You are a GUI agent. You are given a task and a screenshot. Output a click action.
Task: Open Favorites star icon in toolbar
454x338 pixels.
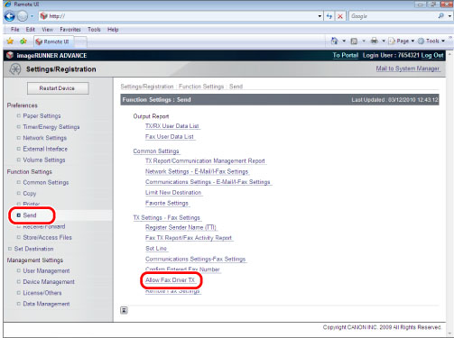(10, 41)
